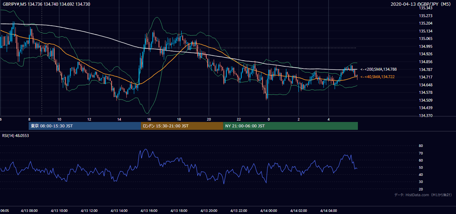Screen dimensions: 456x214
Task: Click the 4/14 00:00 time axis label
Action: click(269, 211)
